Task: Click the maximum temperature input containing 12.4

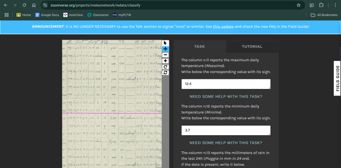Action: tap(226, 84)
